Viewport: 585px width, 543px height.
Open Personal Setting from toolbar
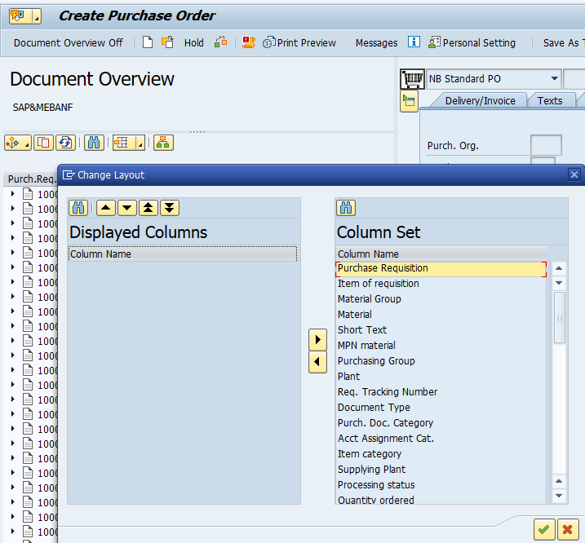click(x=472, y=42)
